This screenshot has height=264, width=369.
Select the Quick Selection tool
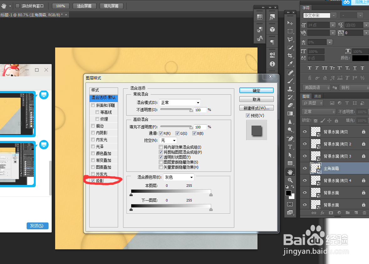point(290,47)
